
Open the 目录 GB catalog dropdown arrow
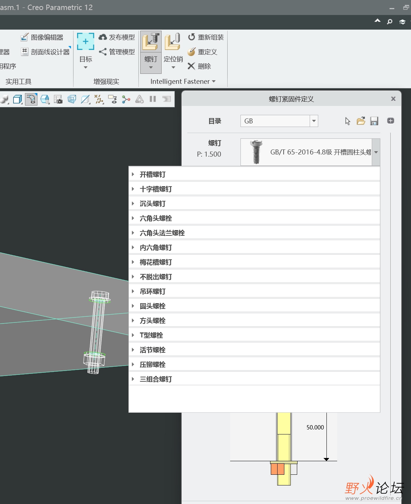(314, 121)
